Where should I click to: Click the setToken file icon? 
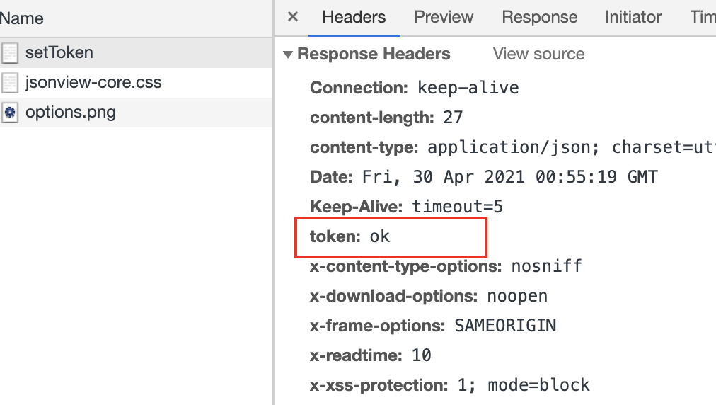[10, 53]
